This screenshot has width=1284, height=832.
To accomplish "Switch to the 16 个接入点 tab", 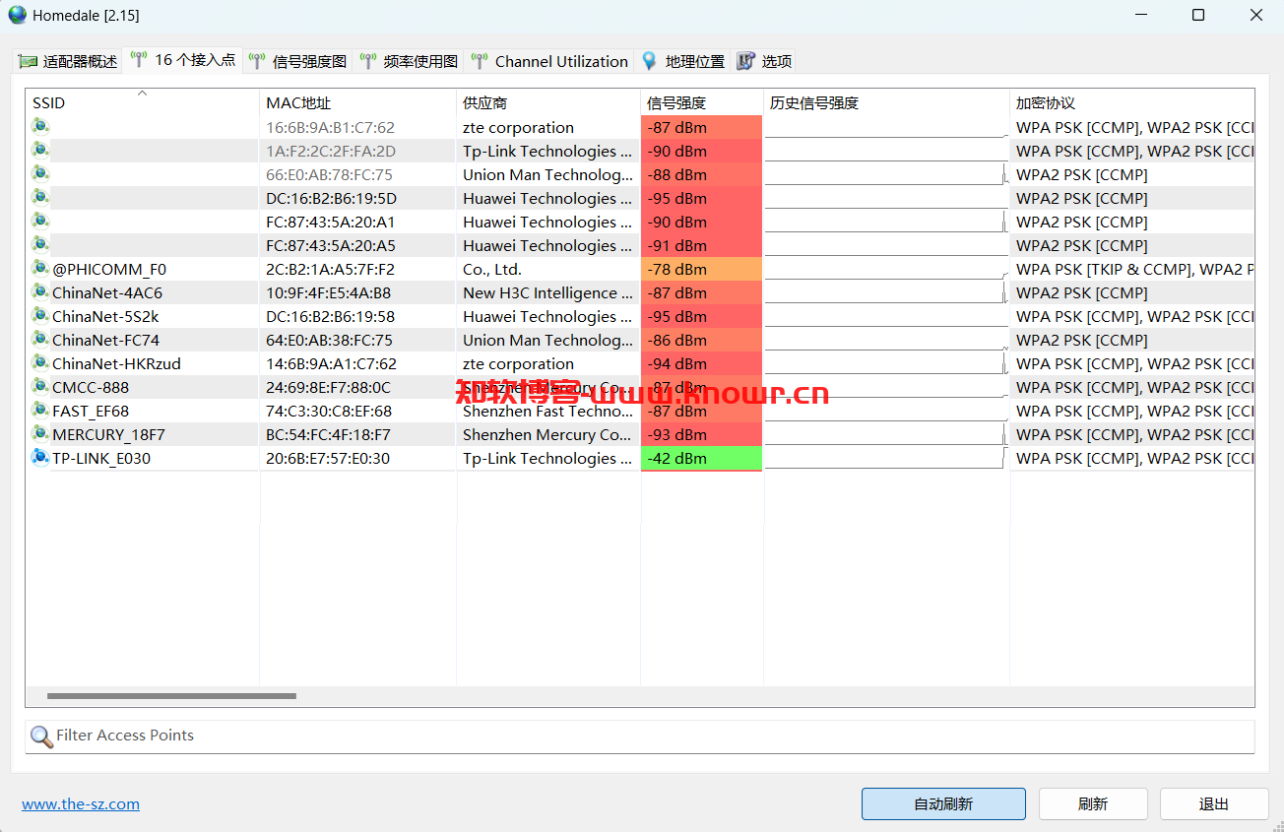I will coord(183,59).
